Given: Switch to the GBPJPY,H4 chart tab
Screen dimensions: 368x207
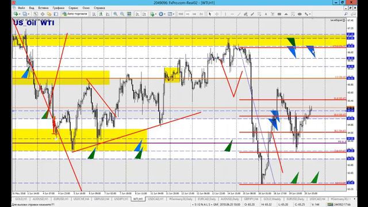Looking at the screenshot, I should (x=251, y=199).
